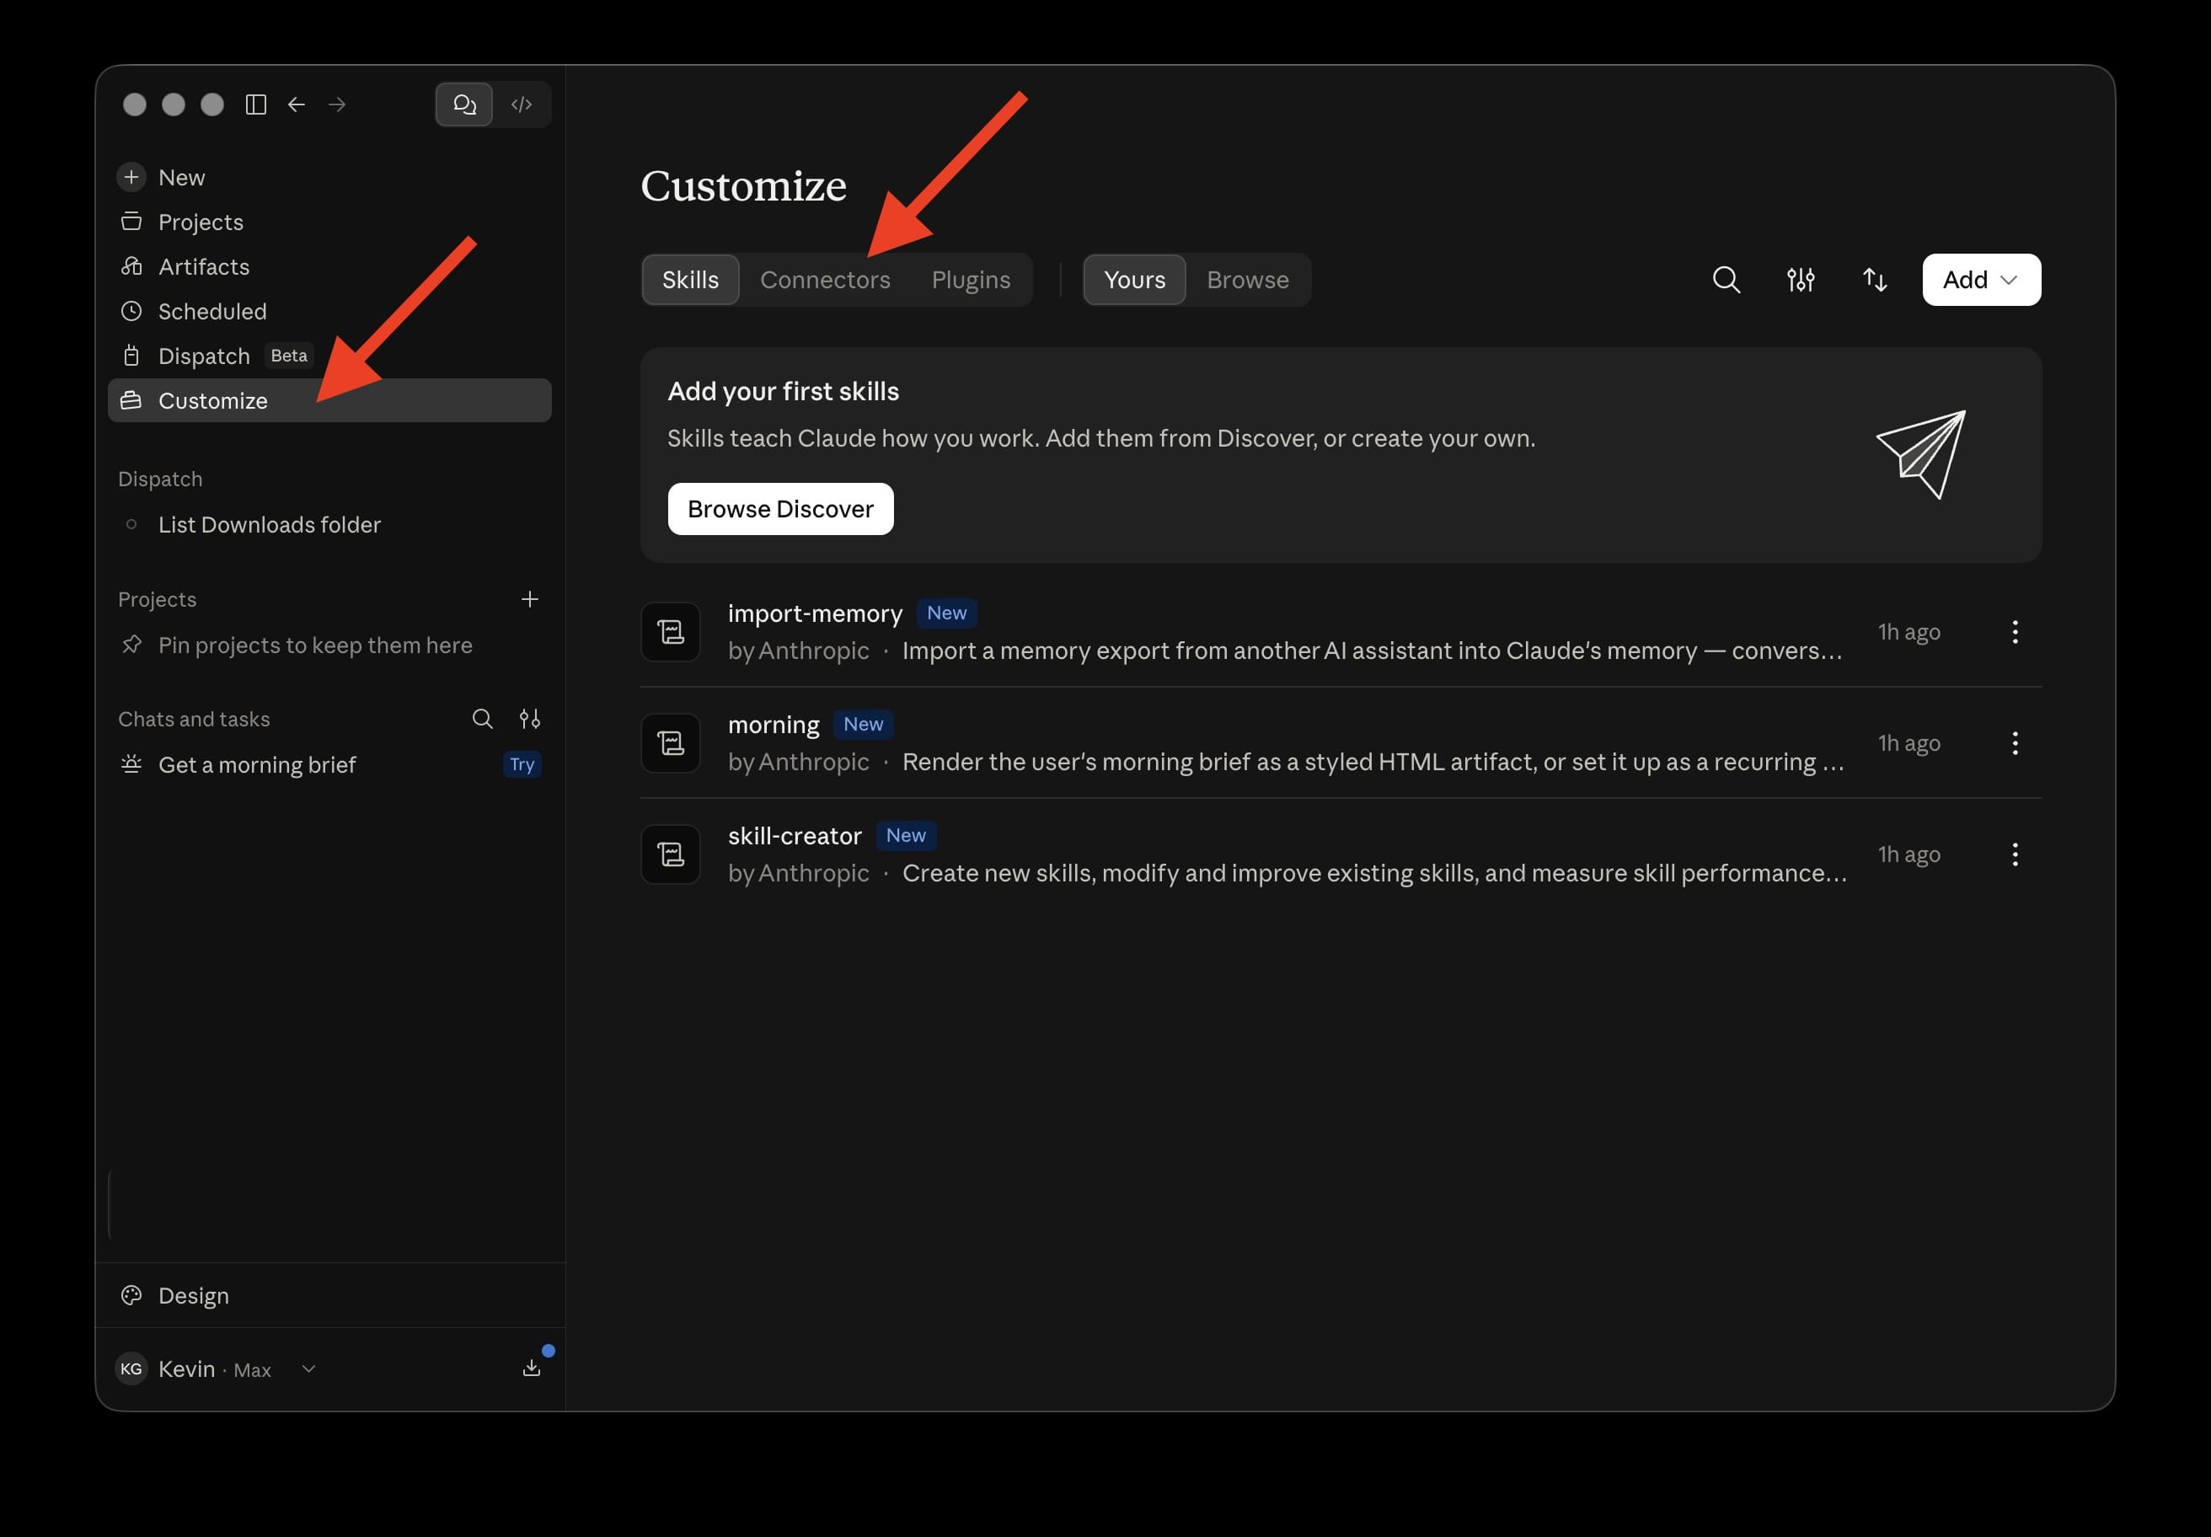This screenshot has width=2211, height=1537.
Task: Open skills filter sliders icon
Action: point(1801,279)
